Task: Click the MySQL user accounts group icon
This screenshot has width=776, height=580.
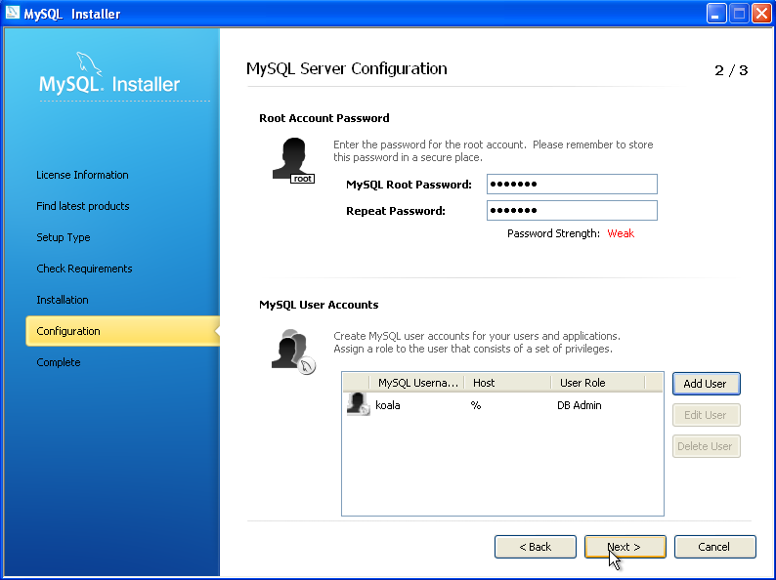Action: coord(291,350)
